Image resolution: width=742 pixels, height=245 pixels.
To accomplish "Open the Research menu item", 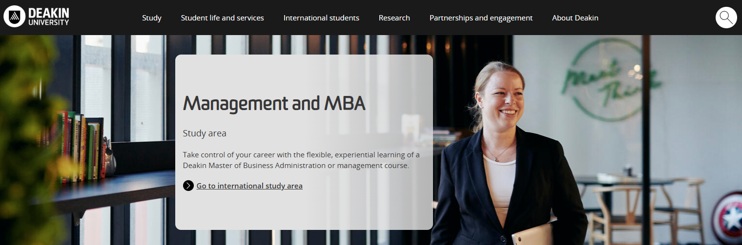I will click(394, 18).
